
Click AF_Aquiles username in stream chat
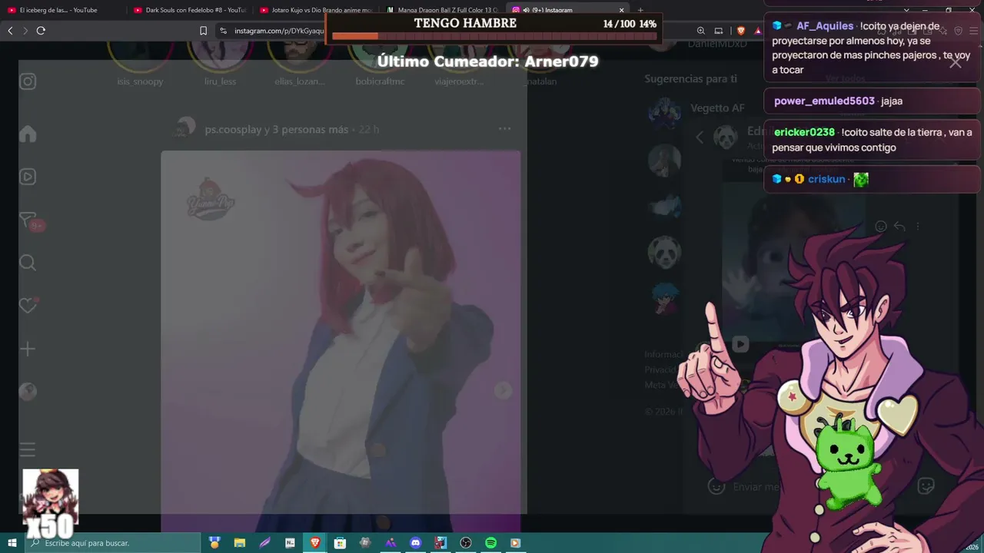point(825,25)
